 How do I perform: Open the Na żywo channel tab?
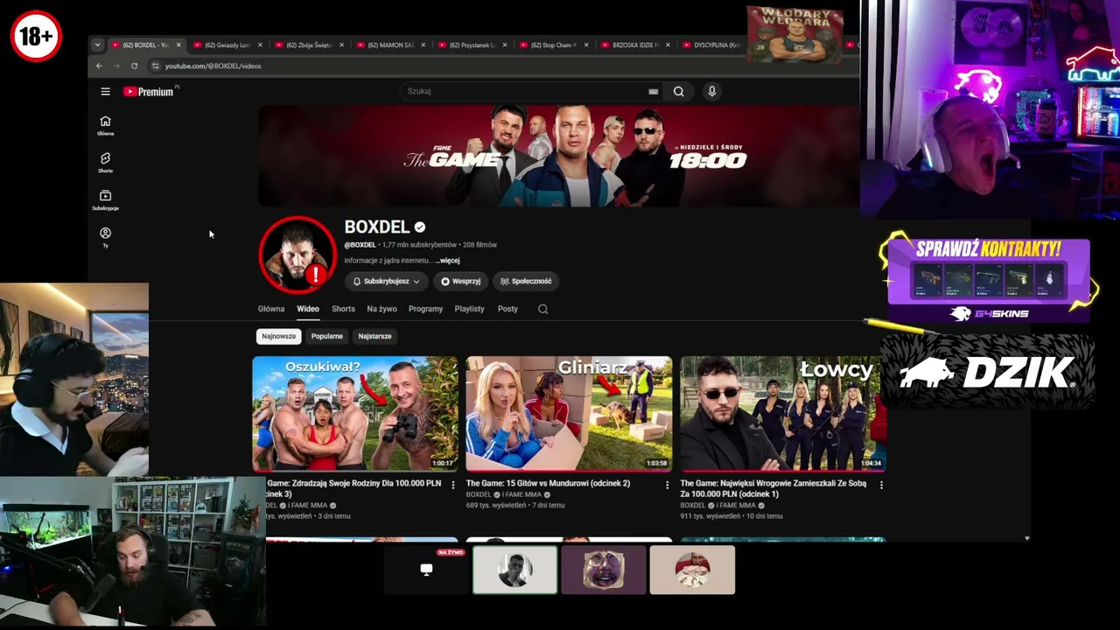tap(381, 309)
